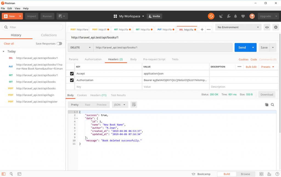Switch to the response Headers (11) tab

pyautogui.click(x=98, y=95)
